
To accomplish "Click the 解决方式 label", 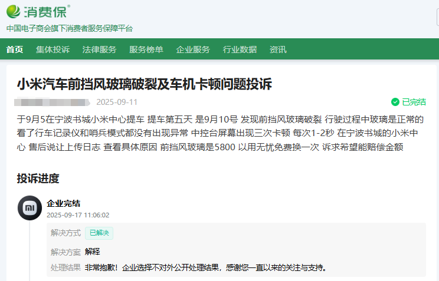I will pos(65,233).
